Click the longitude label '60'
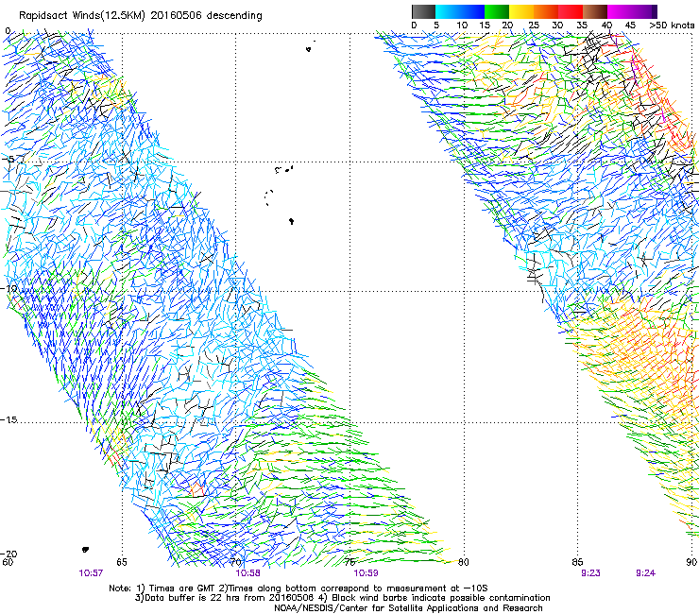Viewport: 699px width, 614px height. (8, 562)
